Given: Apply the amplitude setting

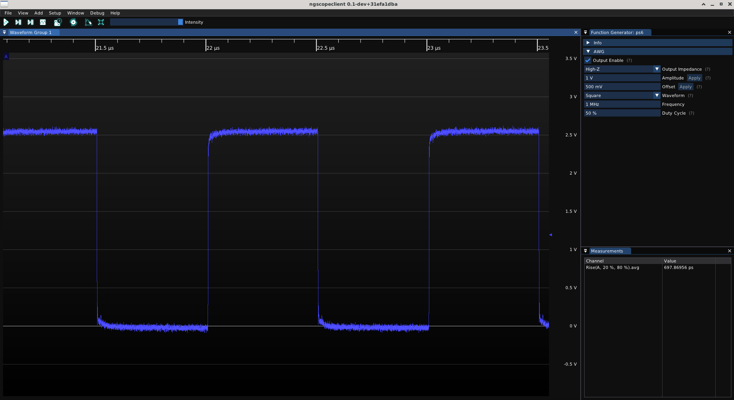Looking at the screenshot, I should pos(694,78).
